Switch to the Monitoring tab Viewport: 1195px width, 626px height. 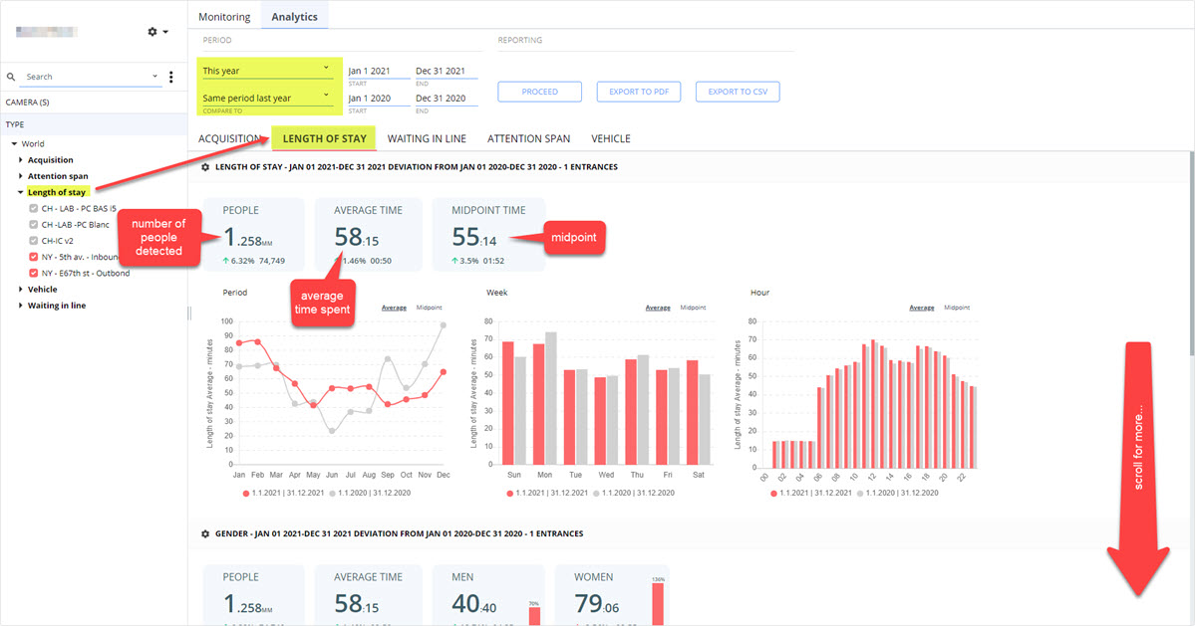point(224,17)
